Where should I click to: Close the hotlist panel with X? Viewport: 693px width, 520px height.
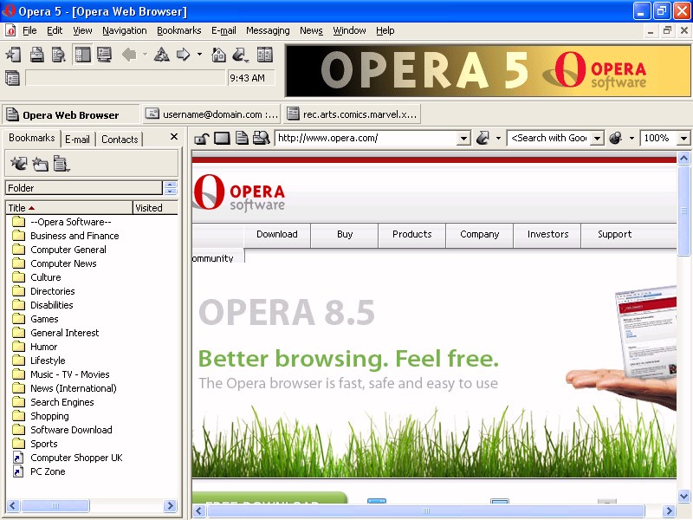point(174,137)
